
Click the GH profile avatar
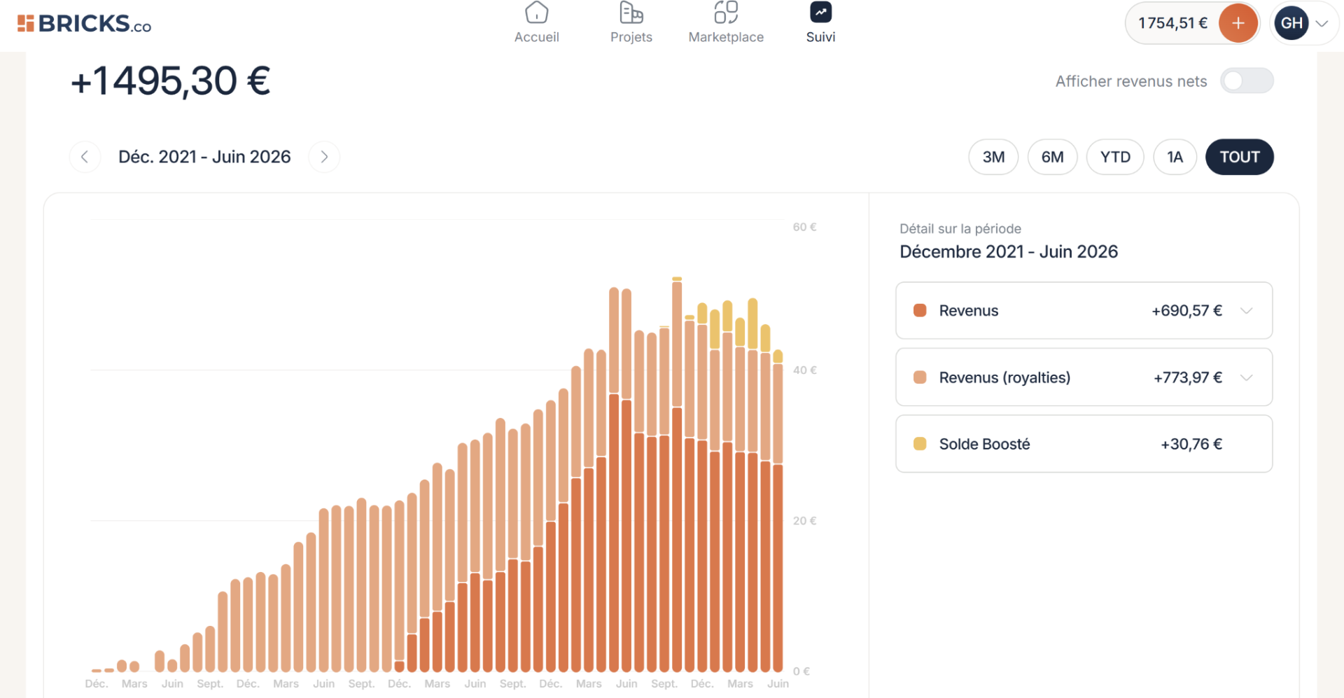pos(1291,23)
